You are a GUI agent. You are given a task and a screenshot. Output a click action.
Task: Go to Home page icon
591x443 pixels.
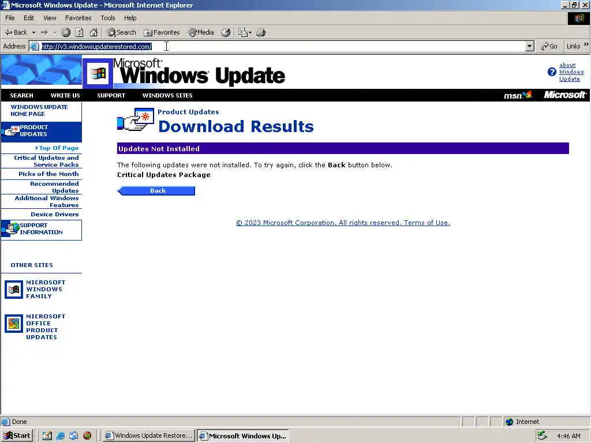pyautogui.click(x=93, y=32)
